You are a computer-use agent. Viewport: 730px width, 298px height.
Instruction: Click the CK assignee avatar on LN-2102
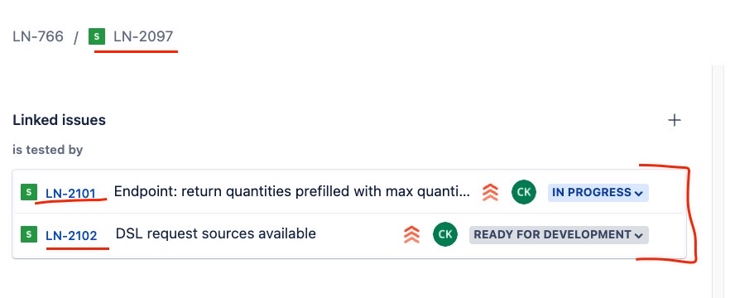coord(445,233)
